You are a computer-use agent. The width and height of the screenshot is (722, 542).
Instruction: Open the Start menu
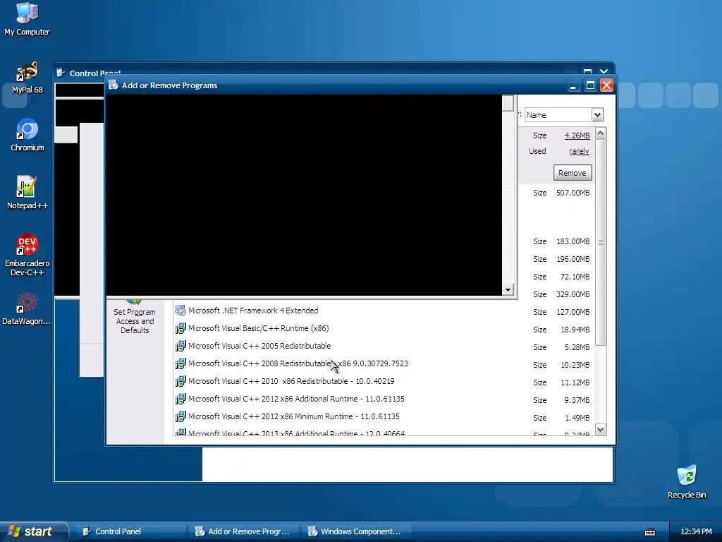coord(33,531)
